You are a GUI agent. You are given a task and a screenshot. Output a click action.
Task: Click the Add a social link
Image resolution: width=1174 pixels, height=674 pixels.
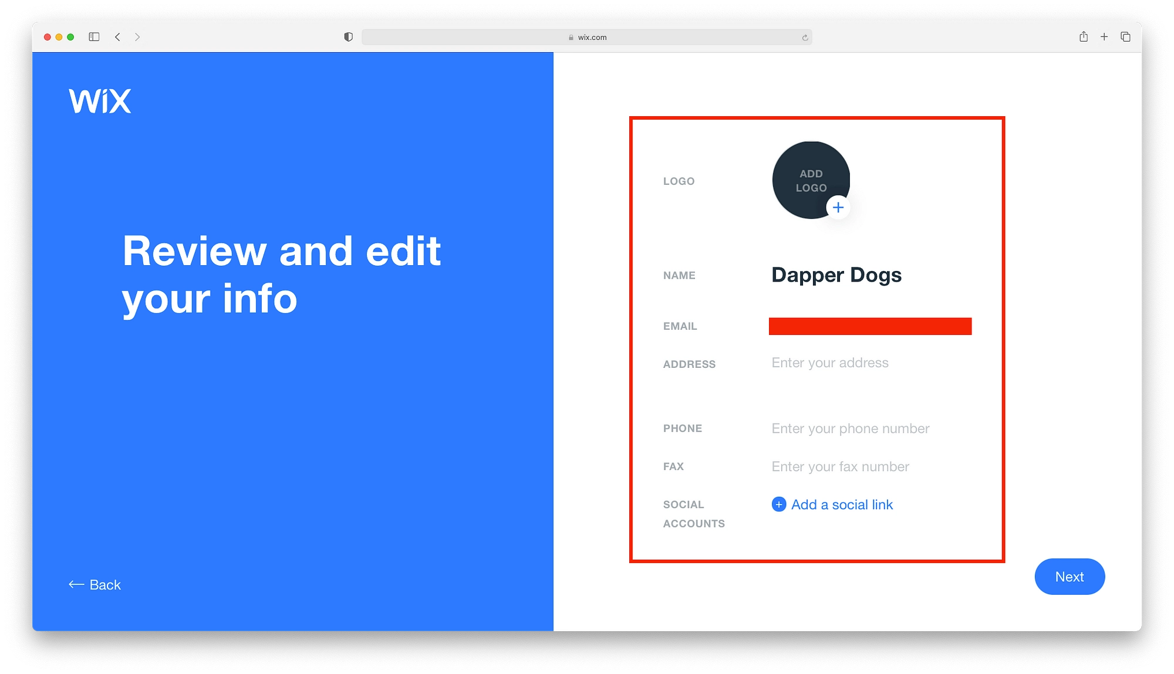[x=832, y=504]
